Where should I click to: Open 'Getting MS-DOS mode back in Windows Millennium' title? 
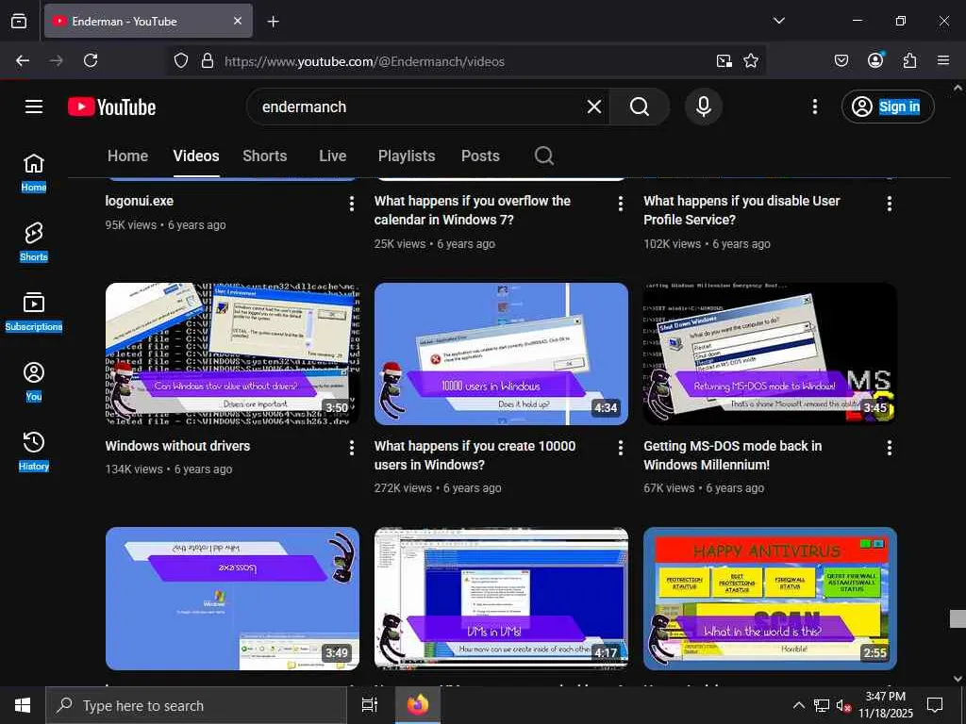pyautogui.click(x=733, y=455)
